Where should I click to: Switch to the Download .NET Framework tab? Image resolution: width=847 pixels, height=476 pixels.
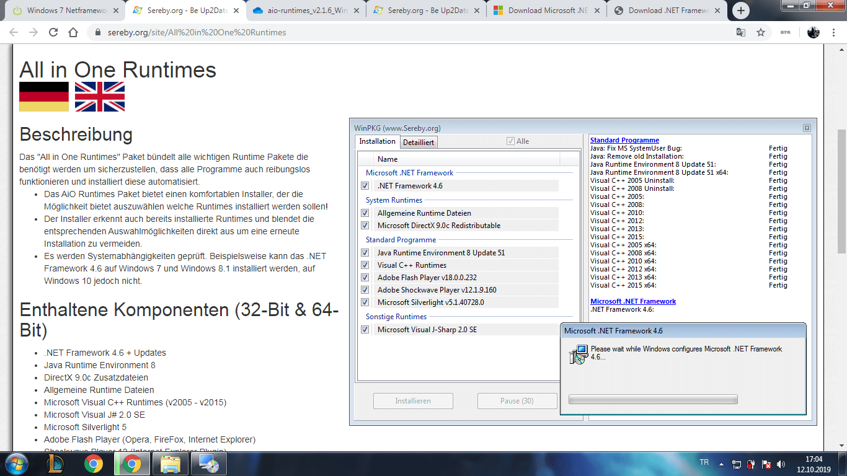click(x=665, y=11)
